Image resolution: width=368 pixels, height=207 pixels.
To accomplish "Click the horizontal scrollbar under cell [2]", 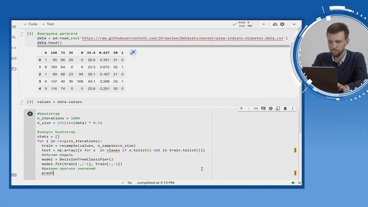I will pyautogui.click(x=163, y=46).
